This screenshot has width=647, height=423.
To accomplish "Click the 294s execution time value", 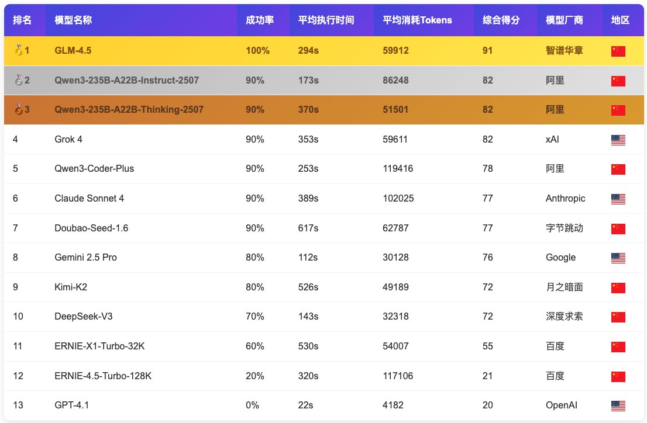I will pos(308,50).
